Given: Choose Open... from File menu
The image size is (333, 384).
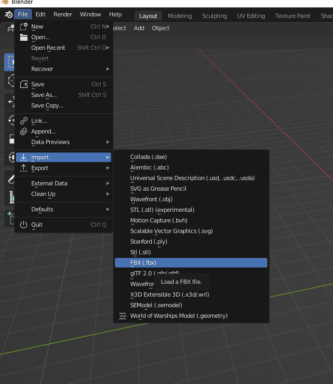Looking at the screenshot, I should pos(64,37).
